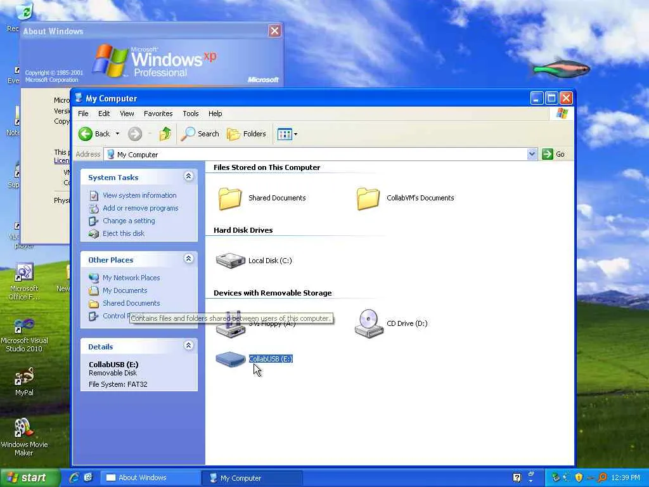Select the CollabVM's Documents folder icon

(368, 198)
